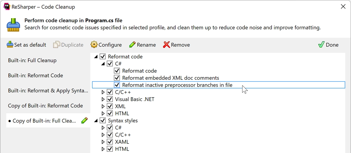
Task: Toggle the XML checkbox
Action: click(110, 106)
